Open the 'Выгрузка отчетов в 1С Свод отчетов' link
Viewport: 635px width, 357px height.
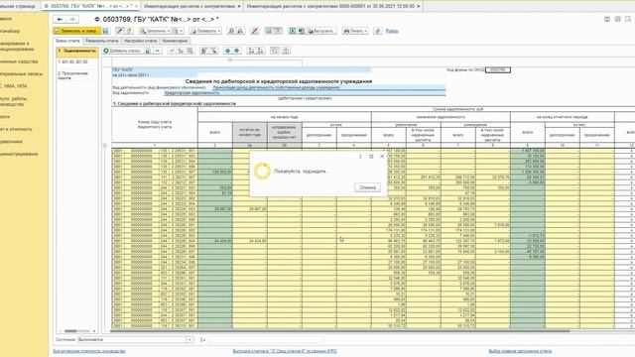tap(285, 351)
